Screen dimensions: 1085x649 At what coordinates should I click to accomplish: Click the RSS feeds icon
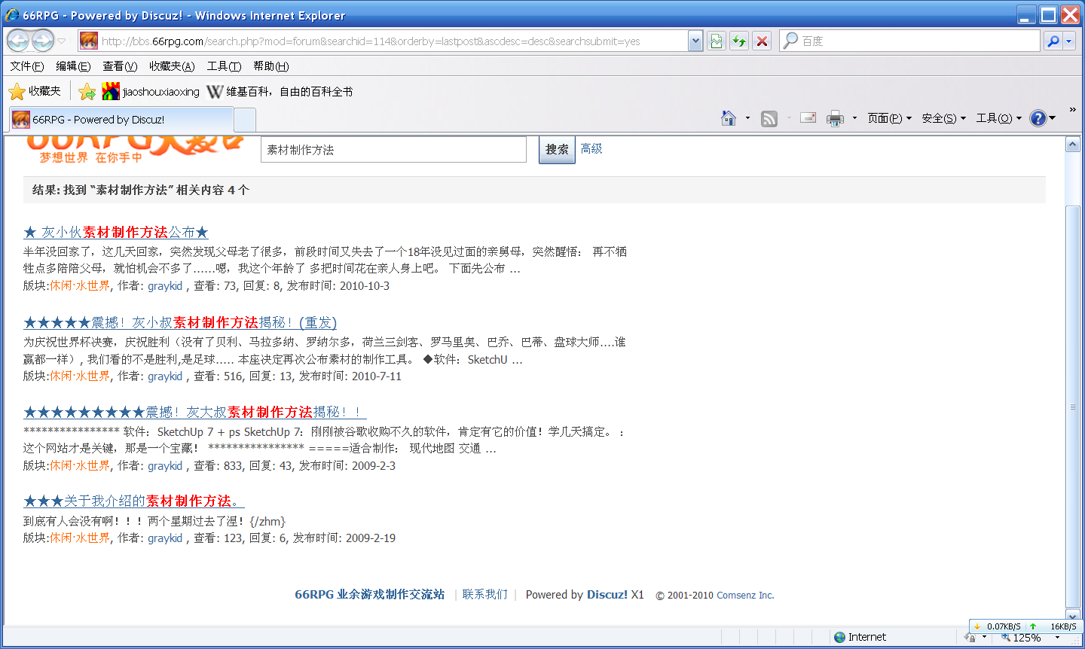coord(769,118)
